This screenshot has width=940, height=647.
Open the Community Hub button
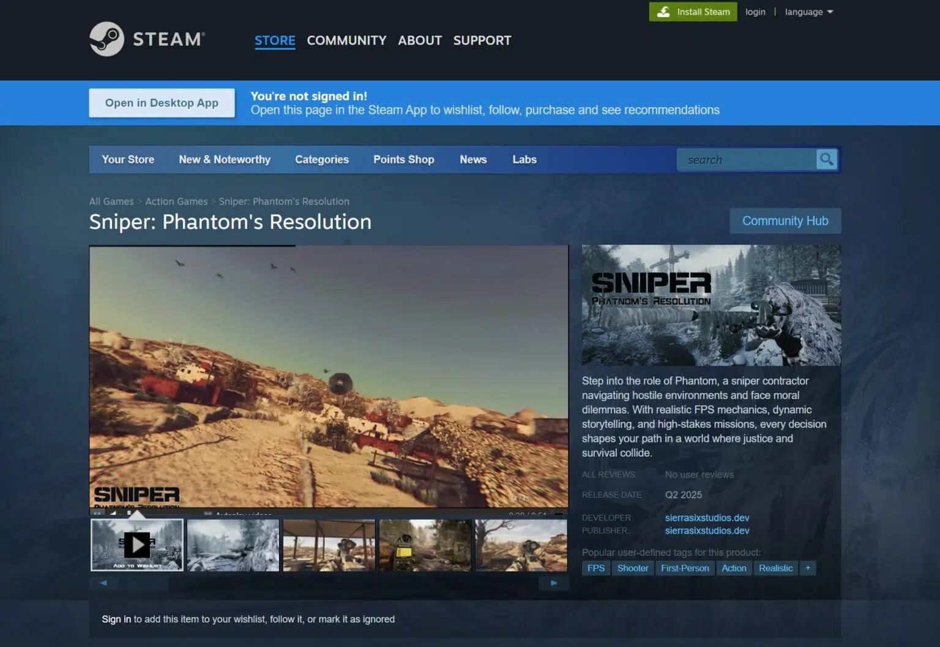pos(785,221)
